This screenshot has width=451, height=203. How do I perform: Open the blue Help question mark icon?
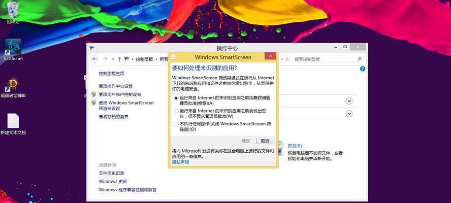coord(363,69)
